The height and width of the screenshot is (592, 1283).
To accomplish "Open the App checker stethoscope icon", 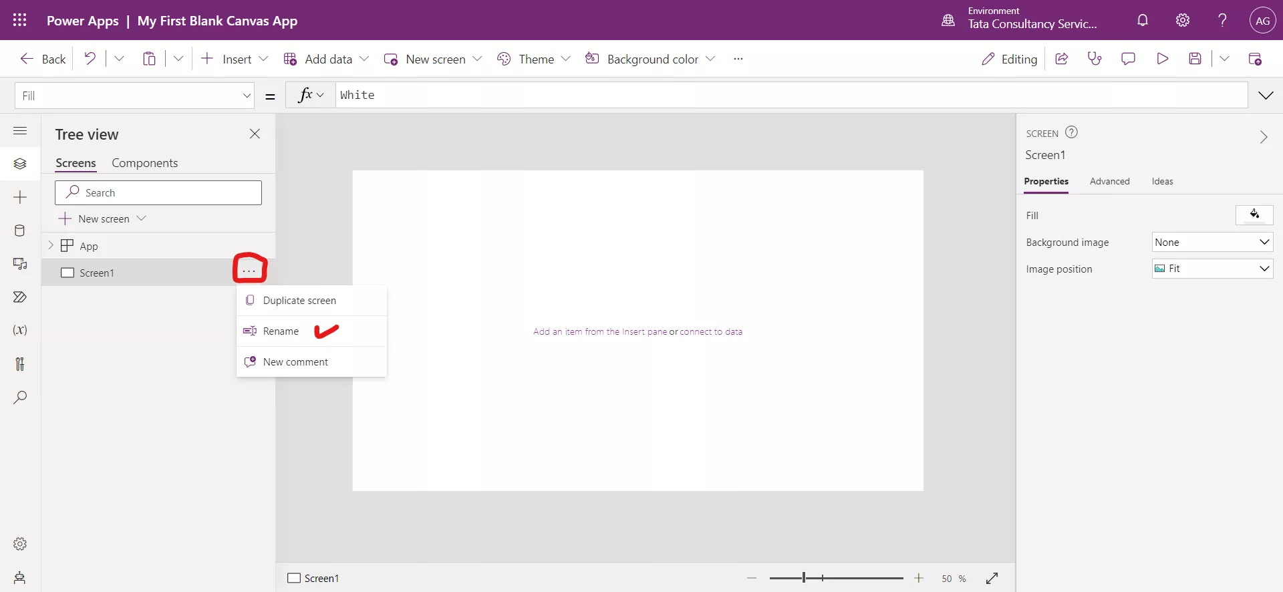I will [x=1095, y=59].
